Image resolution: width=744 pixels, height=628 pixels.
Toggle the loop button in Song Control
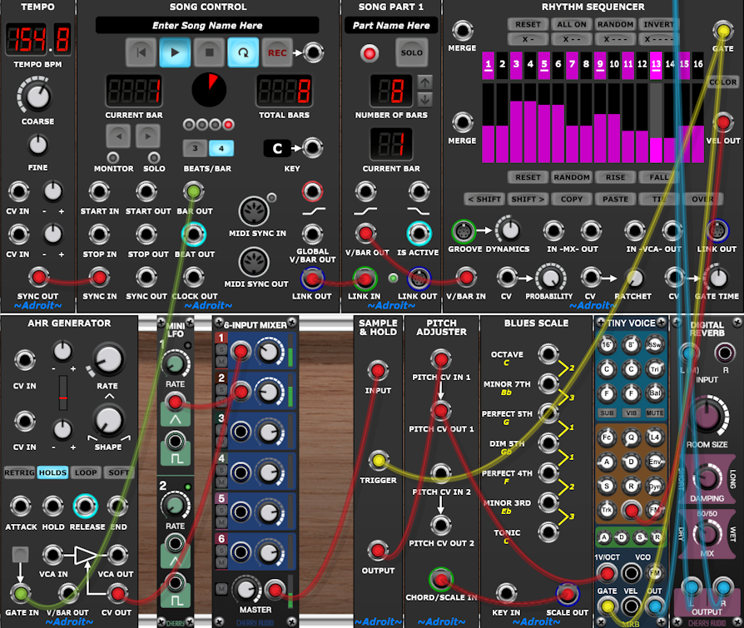[x=243, y=52]
